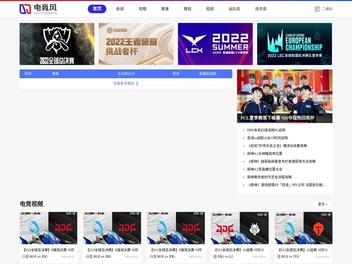Click the 队伍和比分 column header
This screenshot has height=264, width=352.
(127, 74)
